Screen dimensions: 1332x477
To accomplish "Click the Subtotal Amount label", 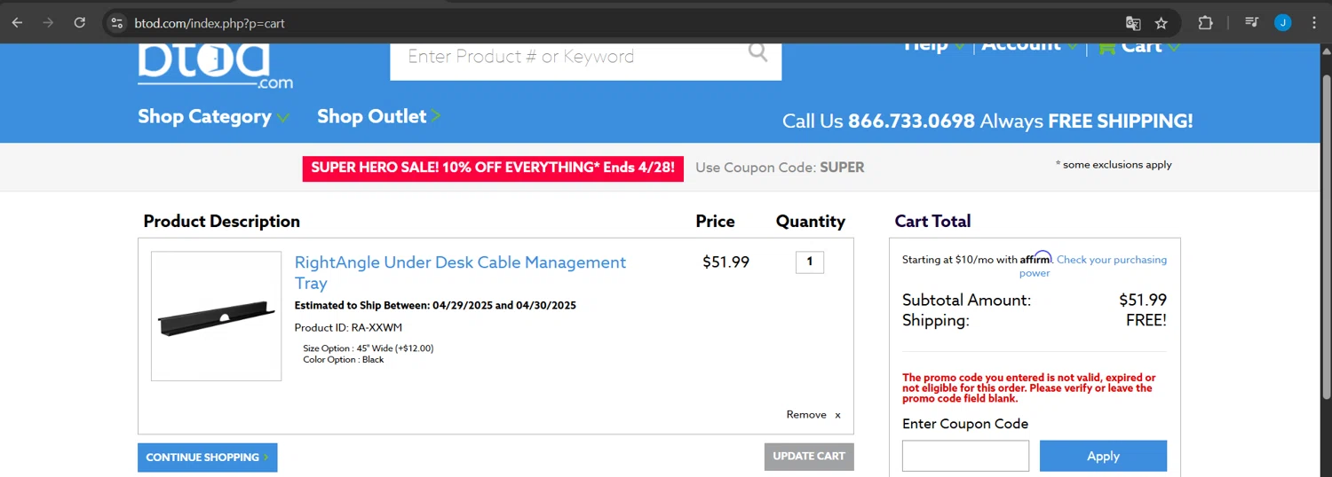I will pos(966,301).
